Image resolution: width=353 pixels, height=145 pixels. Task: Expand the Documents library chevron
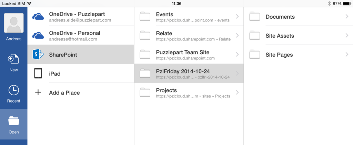(347, 17)
